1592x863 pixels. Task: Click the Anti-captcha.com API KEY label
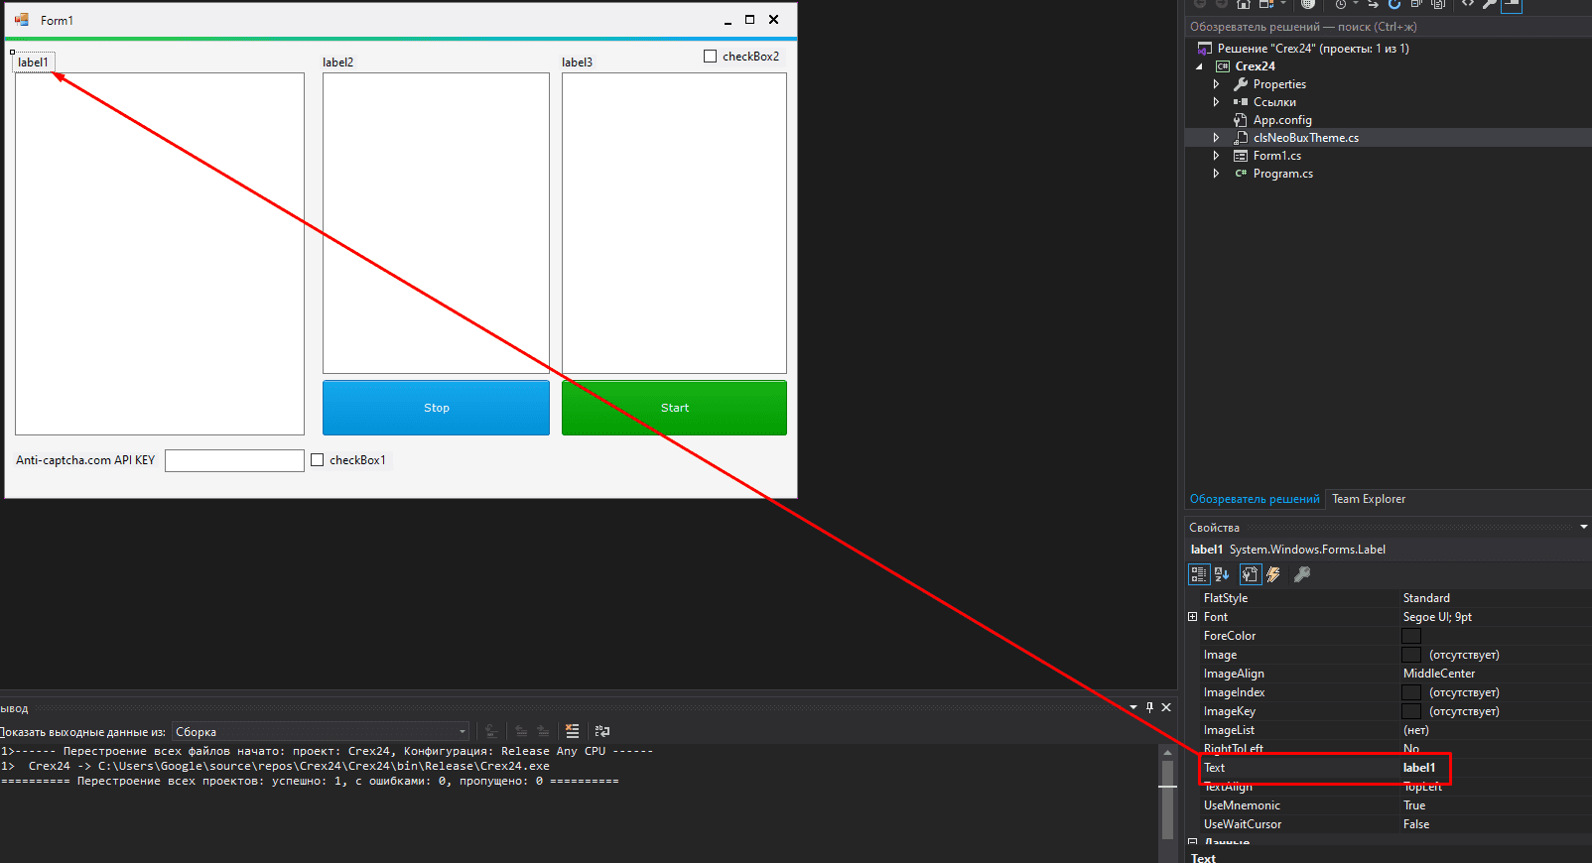[85, 460]
